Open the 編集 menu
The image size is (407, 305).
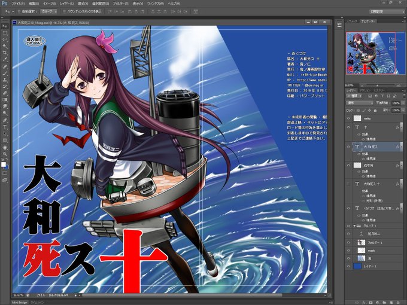tap(34, 4)
